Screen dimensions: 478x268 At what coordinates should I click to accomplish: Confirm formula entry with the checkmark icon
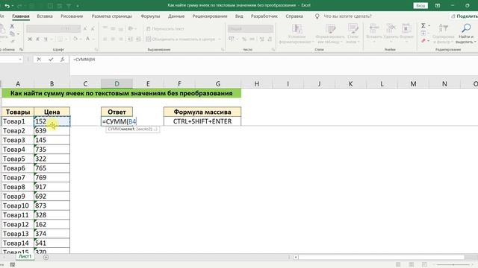[x=51, y=60]
